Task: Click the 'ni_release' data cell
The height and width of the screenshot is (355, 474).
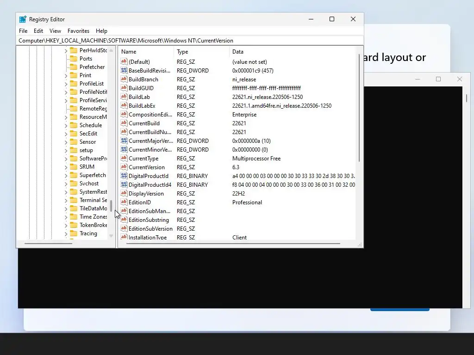Action: [x=244, y=80]
